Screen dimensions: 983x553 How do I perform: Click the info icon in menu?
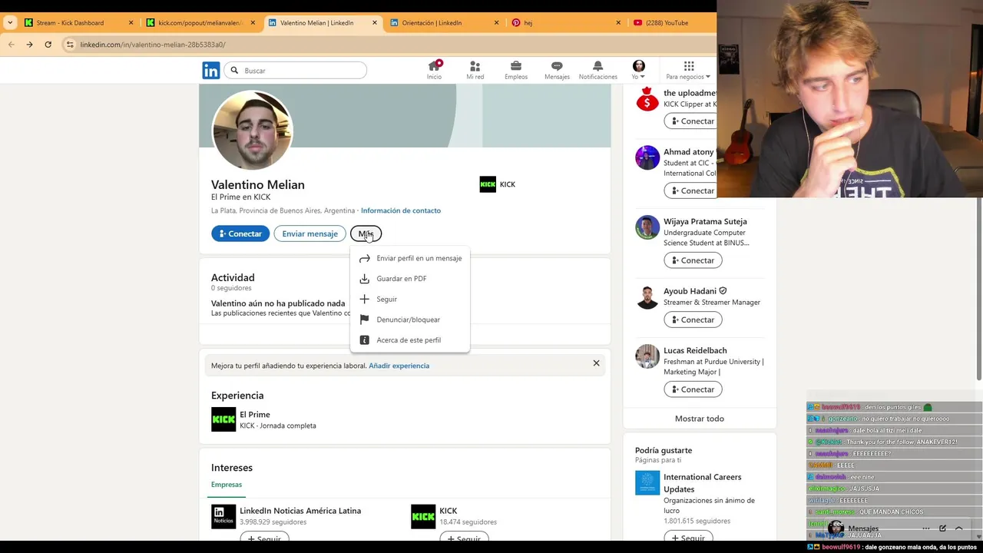pos(365,340)
